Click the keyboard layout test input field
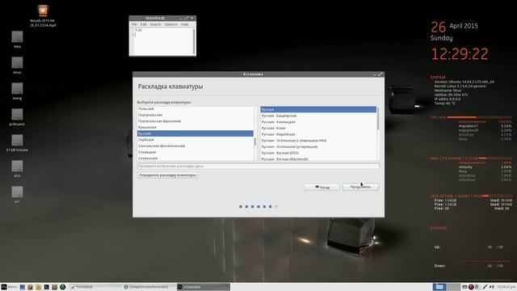 point(258,167)
